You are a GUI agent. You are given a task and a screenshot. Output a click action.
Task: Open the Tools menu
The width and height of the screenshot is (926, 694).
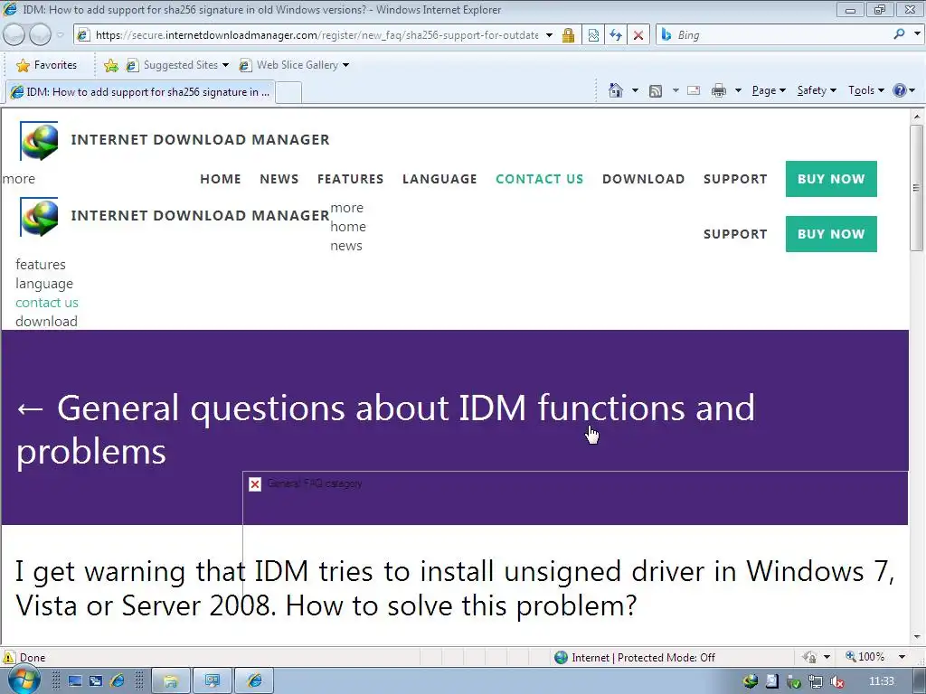click(866, 90)
